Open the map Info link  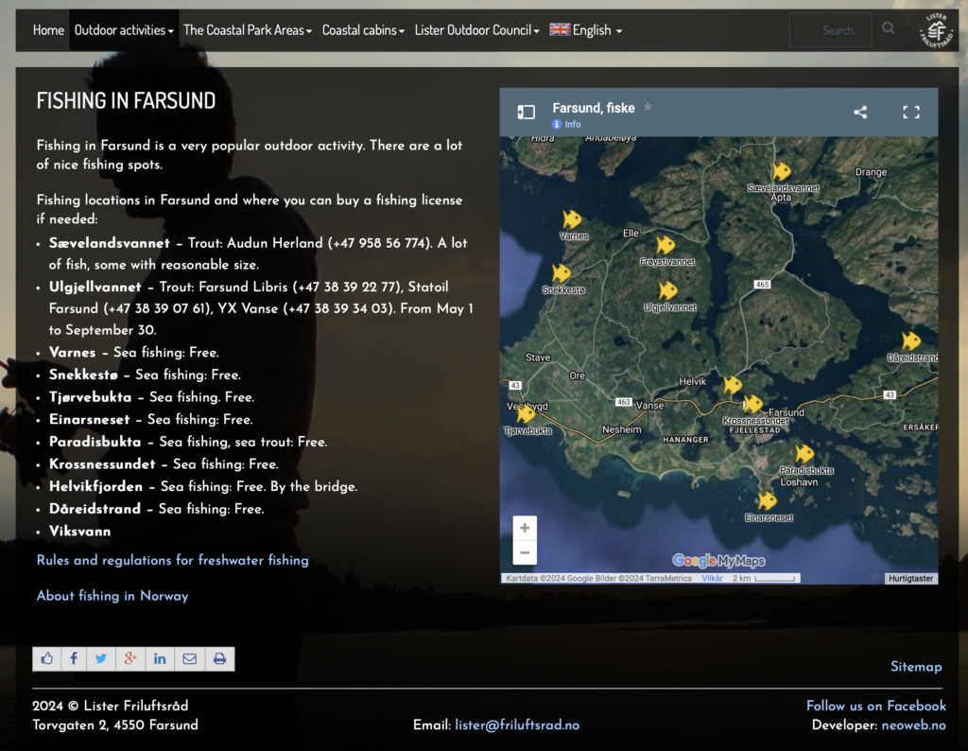(x=567, y=124)
